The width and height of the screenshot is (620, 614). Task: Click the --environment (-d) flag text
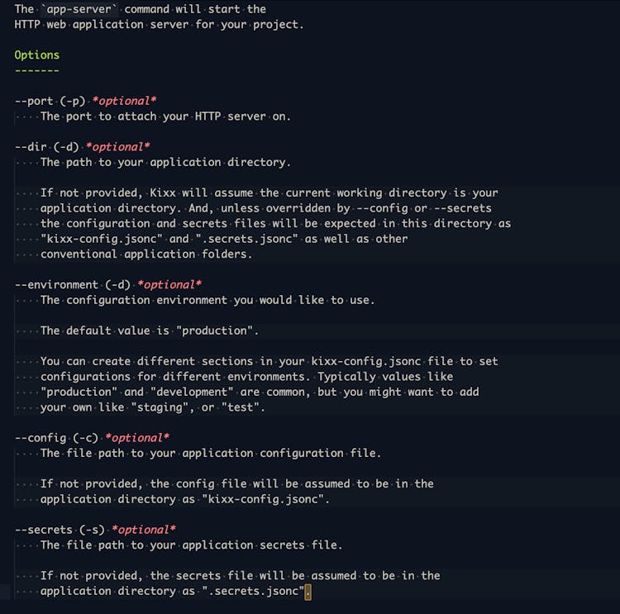pos(72,284)
